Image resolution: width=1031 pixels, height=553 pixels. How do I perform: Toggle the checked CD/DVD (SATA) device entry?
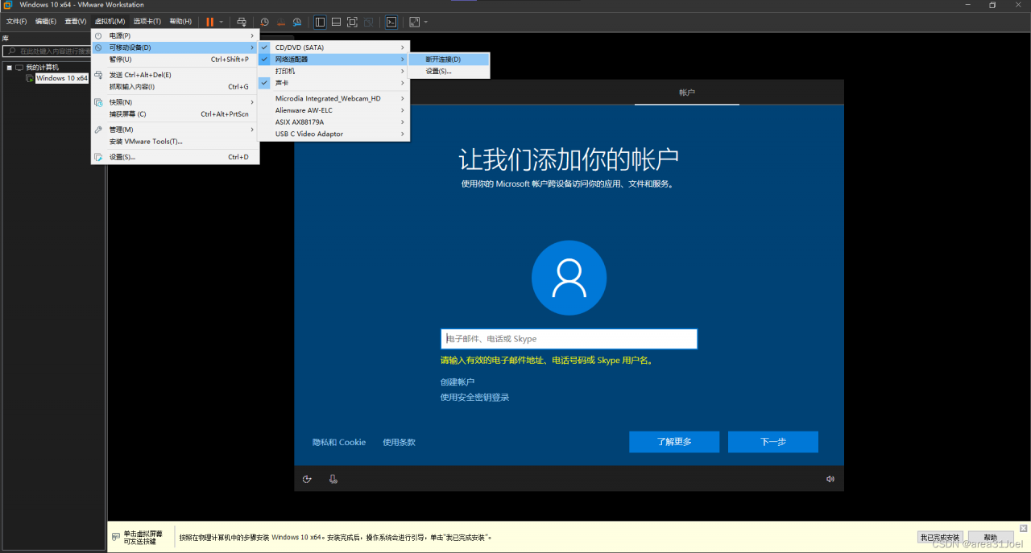333,47
